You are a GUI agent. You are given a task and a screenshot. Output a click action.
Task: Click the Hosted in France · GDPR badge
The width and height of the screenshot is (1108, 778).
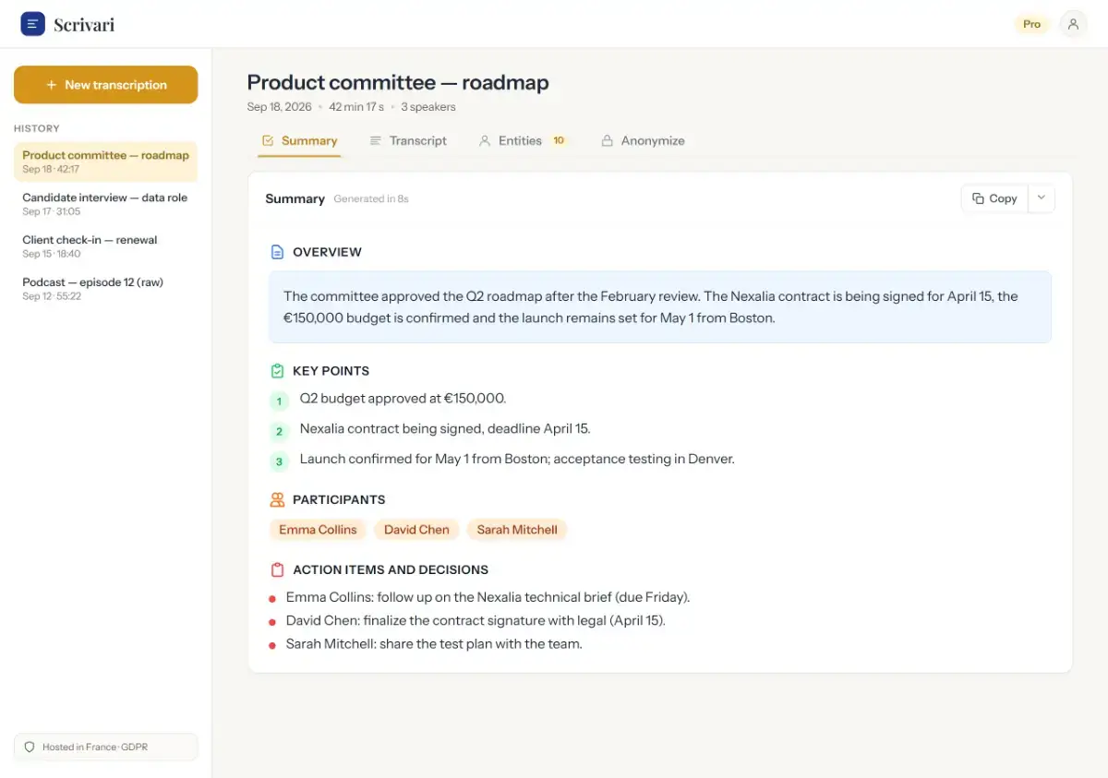coord(106,747)
